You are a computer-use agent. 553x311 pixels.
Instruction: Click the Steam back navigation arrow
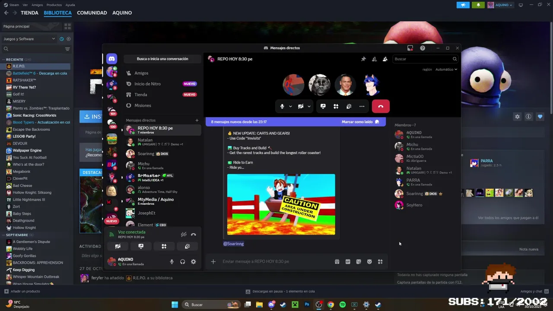(6, 13)
